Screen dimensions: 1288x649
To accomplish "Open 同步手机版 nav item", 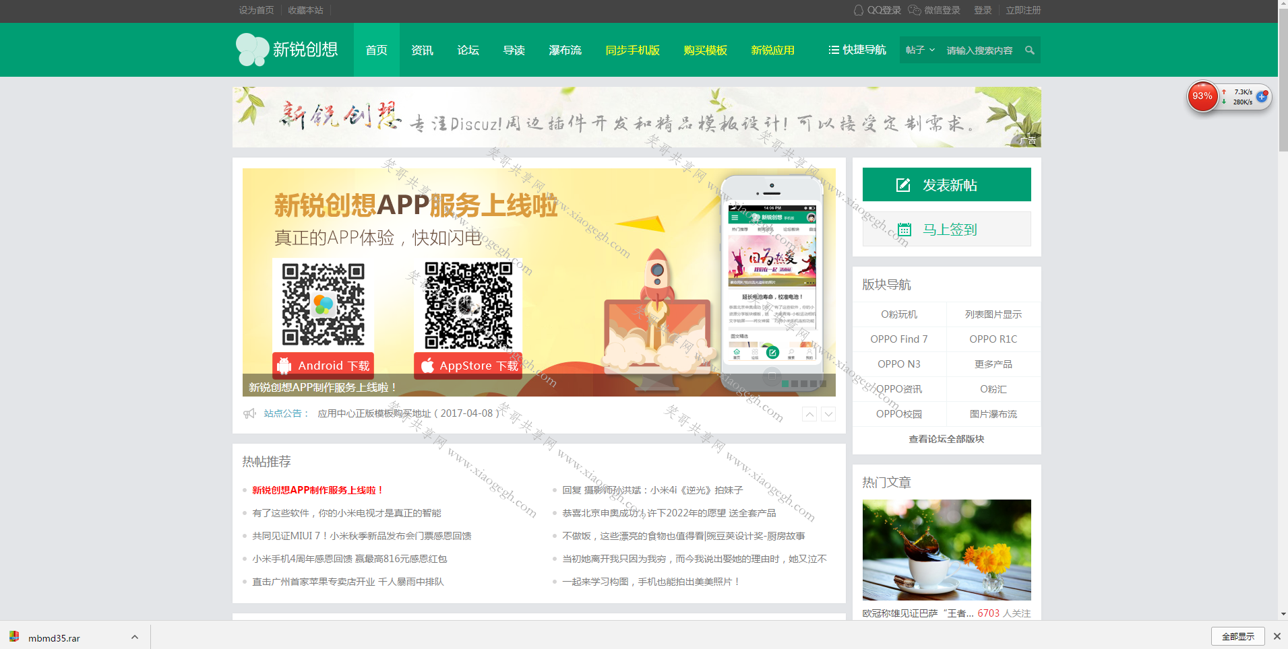I will pos(632,50).
